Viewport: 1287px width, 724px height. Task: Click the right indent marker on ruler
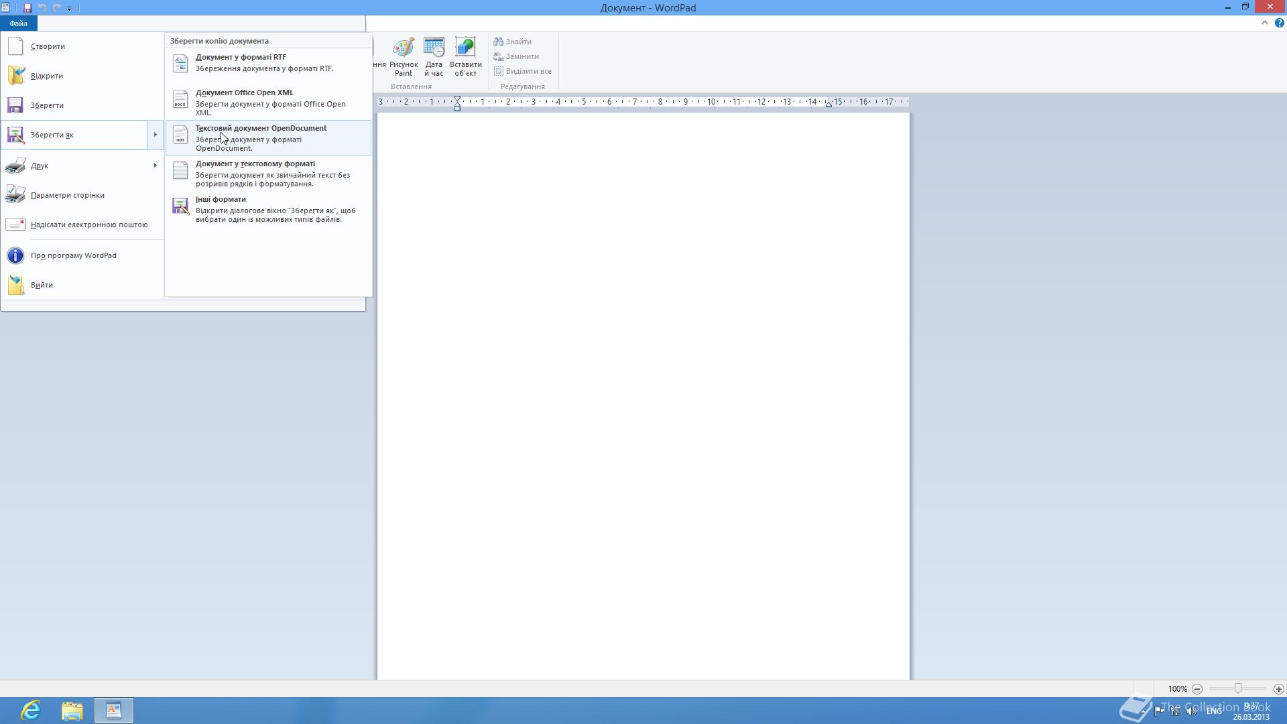[829, 104]
